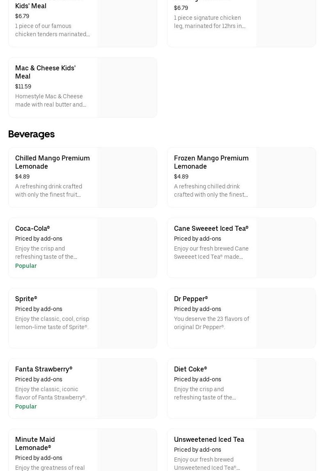Select Chilled Mango Premium Lemonade title

click(52, 162)
